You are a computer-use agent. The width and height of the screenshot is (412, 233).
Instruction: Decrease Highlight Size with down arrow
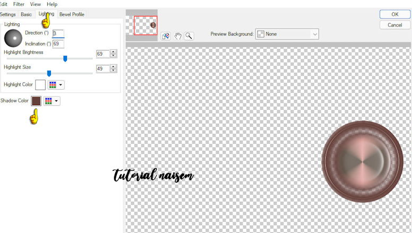(113, 71)
